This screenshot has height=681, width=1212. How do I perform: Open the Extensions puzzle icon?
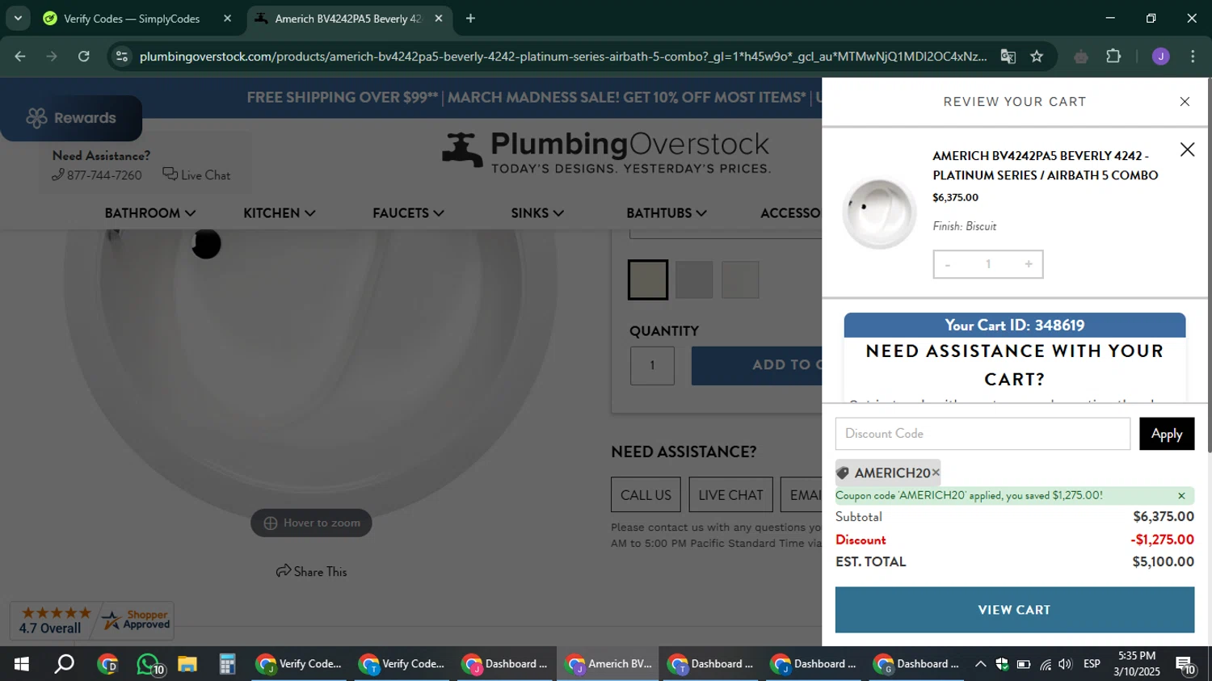pos(1113,57)
